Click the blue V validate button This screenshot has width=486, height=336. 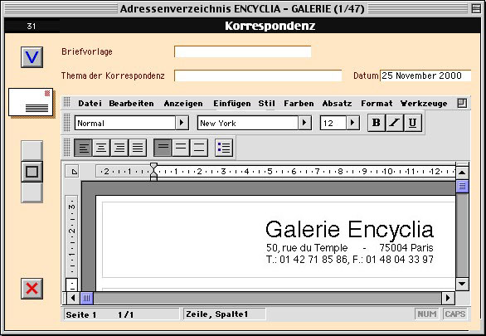[x=32, y=57]
